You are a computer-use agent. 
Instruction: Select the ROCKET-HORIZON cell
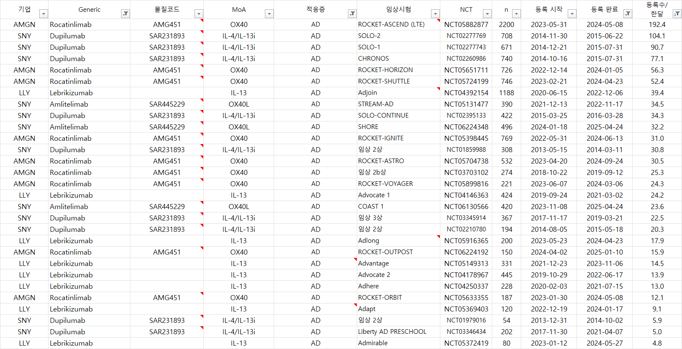pyautogui.click(x=399, y=70)
